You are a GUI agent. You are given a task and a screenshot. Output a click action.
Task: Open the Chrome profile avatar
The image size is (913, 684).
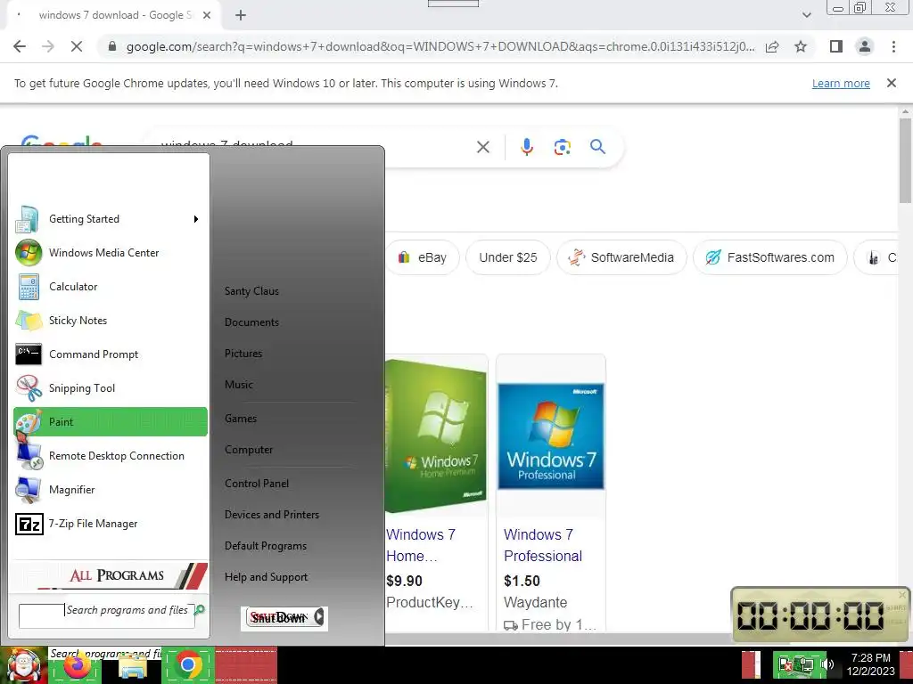865,46
